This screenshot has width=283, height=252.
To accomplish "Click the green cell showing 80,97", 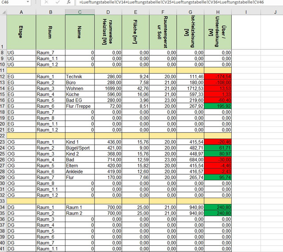I will click(218, 154).
